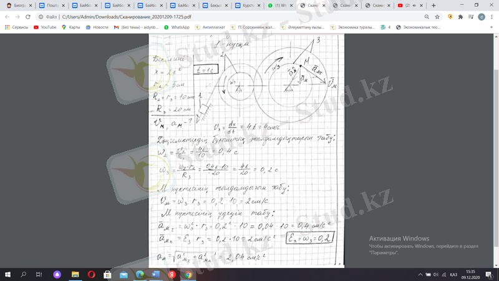This screenshot has height=281, width=499.
Task: Click the browser forward arrow
Action: tap(17, 17)
